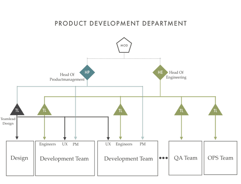The height and width of the screenshot is (184, 241).
Task: Click the Teamlead Design label
Action: pos(8,121)
